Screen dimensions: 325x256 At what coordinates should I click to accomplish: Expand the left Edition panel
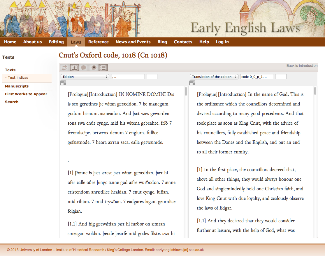point(63,83)
